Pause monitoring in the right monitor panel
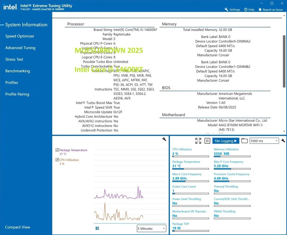This screenshot has width=287, height=235. point(207,141)
